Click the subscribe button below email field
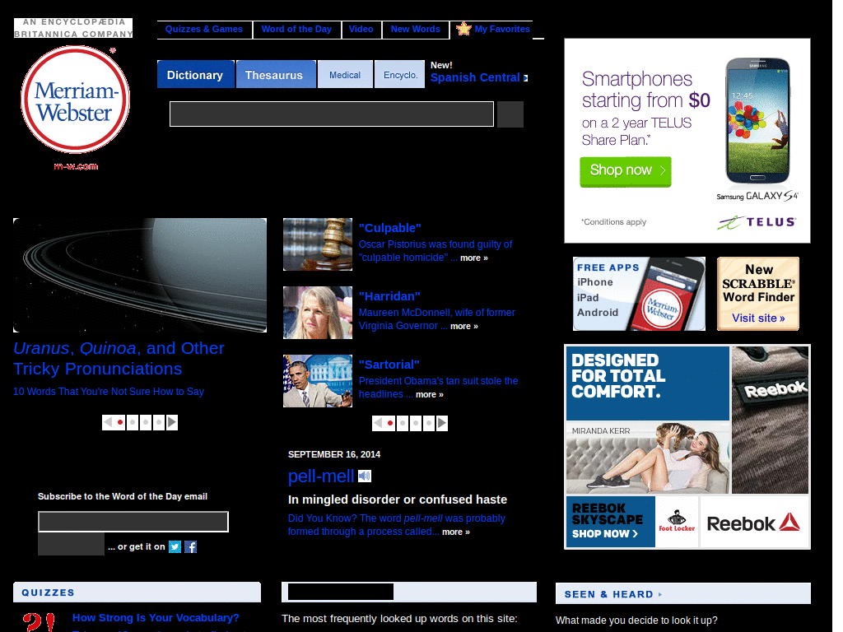This screenshot has height=632, width=843. pyautogui.click(x=71, y=545)
